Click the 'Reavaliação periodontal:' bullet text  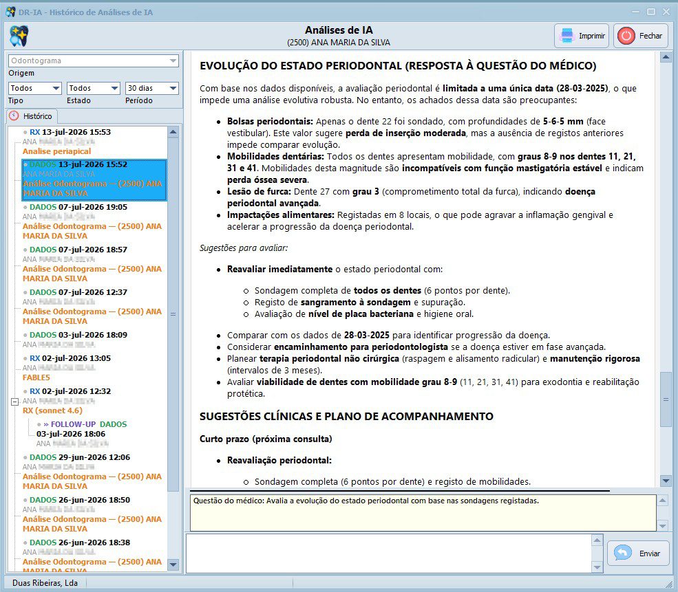pos(279,460)
